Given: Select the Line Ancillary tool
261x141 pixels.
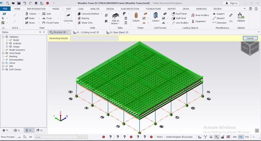Looking at the screenshot, I should tap(180, 23).
